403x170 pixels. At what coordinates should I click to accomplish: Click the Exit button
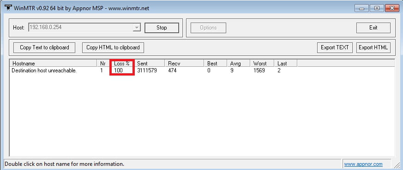pyautogui.click(x=373, y=28)
